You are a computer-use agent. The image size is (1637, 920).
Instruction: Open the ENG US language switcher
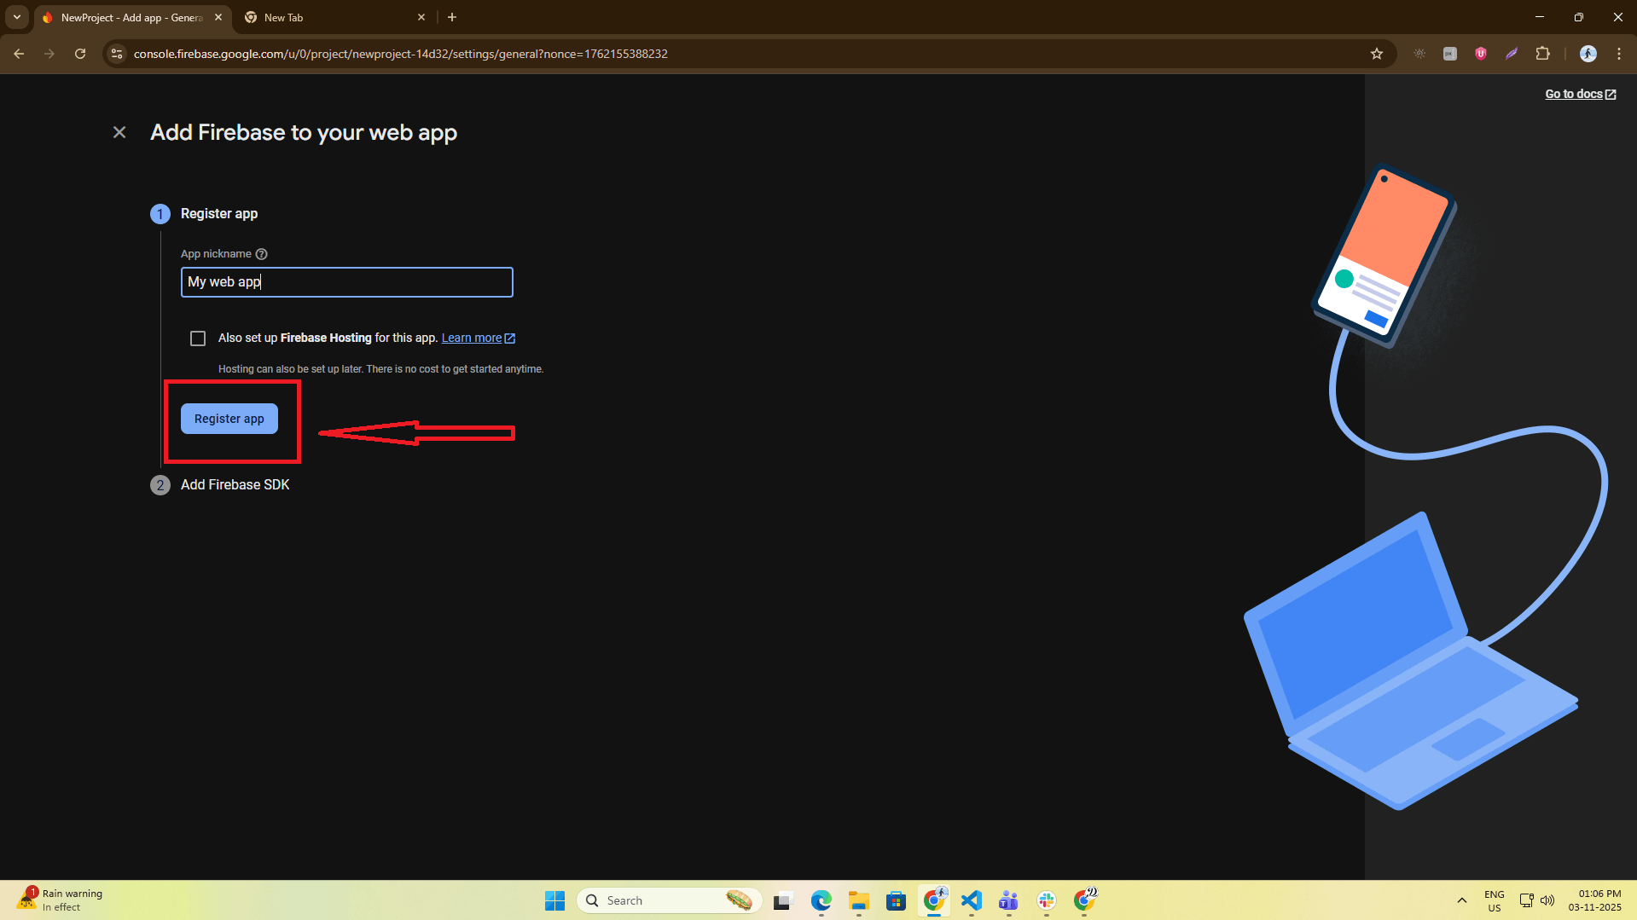[x=1495, y=900]
